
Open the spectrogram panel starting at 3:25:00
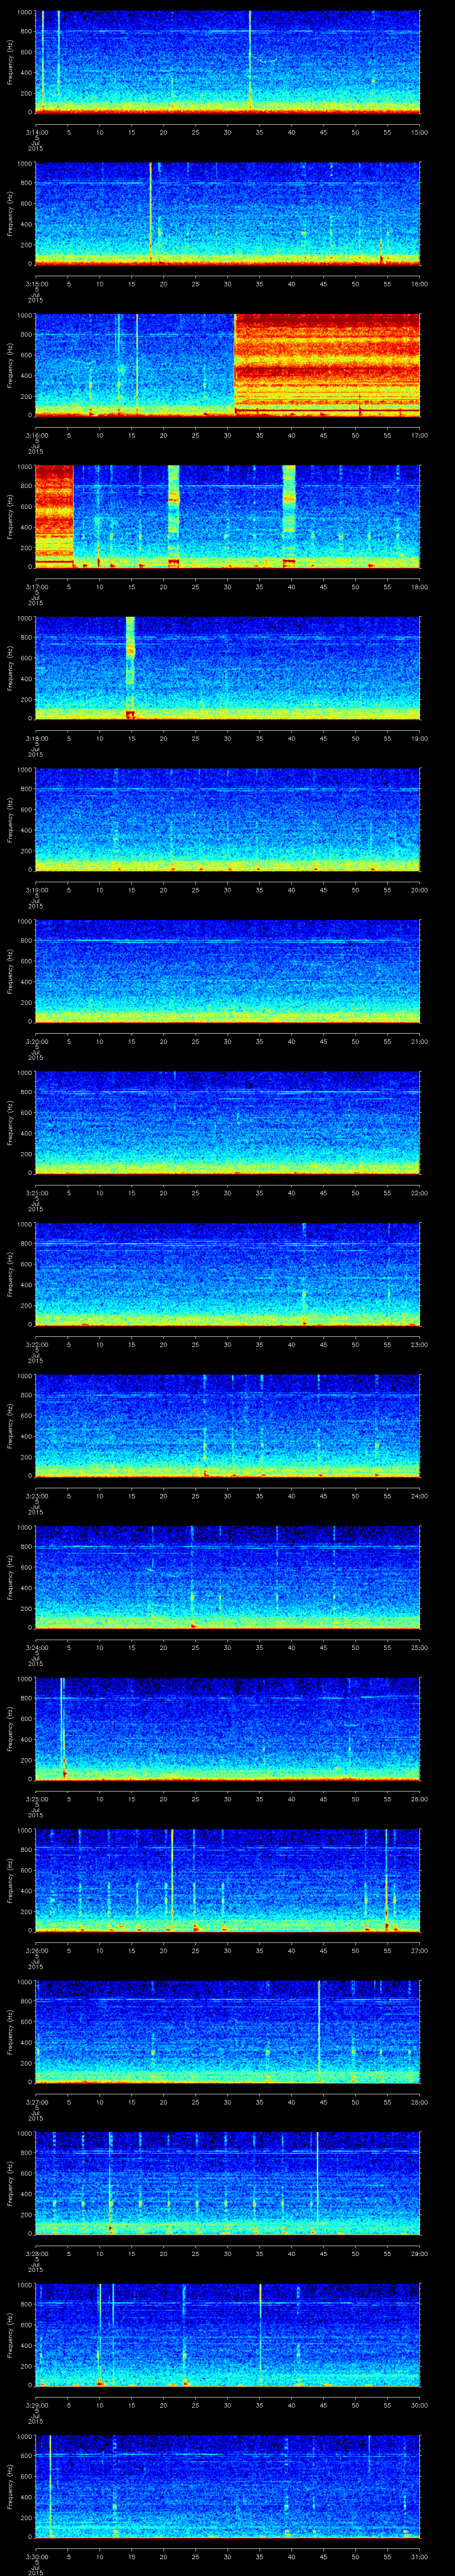tap(227, 1728)
